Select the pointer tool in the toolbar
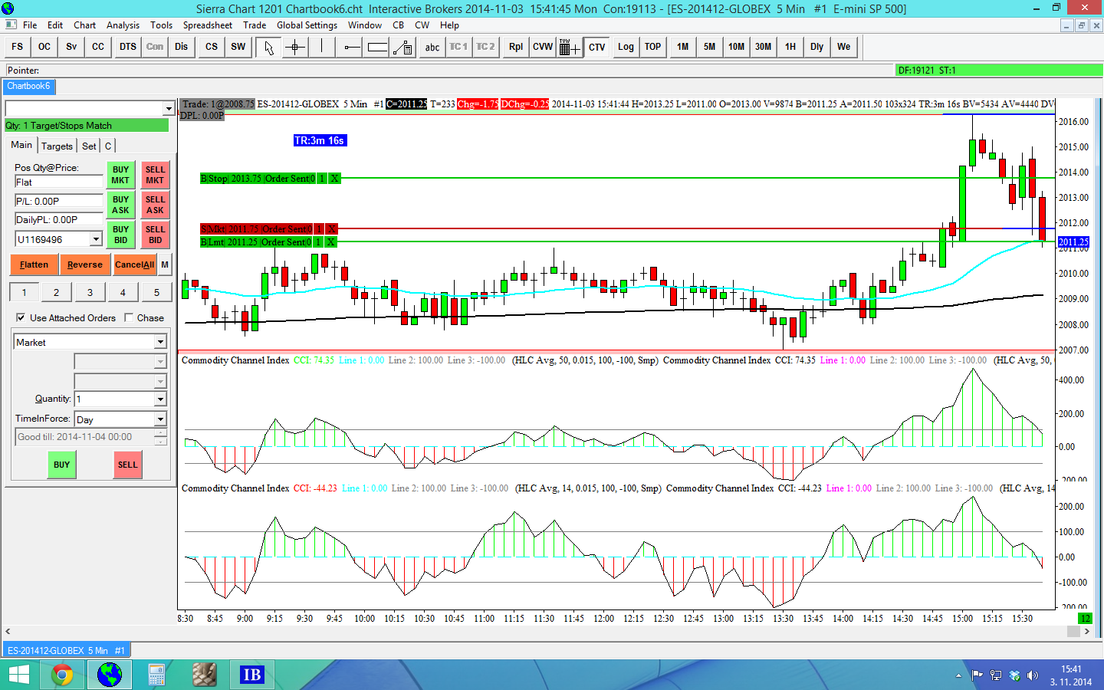 tap(268, 47)
